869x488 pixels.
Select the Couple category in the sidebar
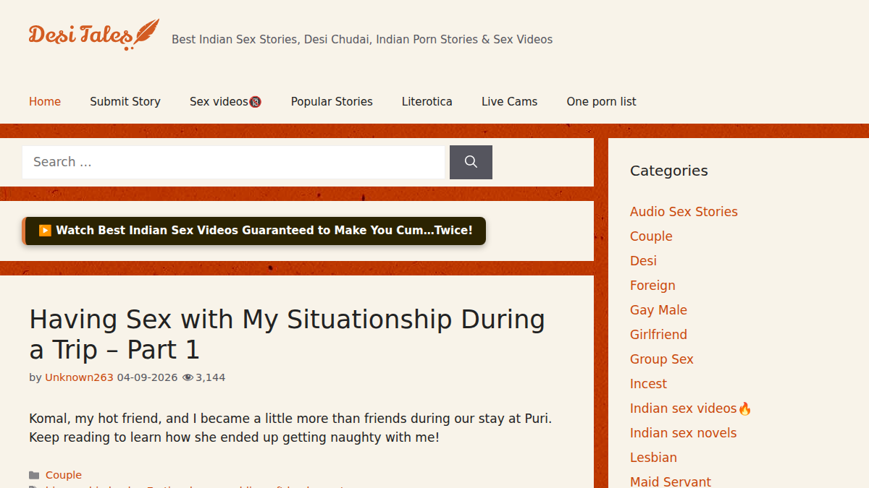(651, 236)
